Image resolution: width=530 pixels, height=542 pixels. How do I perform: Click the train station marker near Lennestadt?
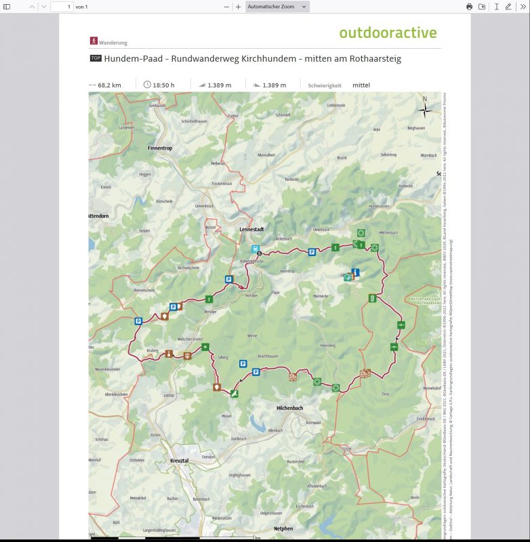coord(256,249)
